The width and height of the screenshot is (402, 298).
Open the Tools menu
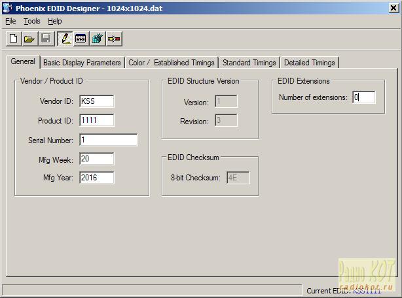coord(32,21)
